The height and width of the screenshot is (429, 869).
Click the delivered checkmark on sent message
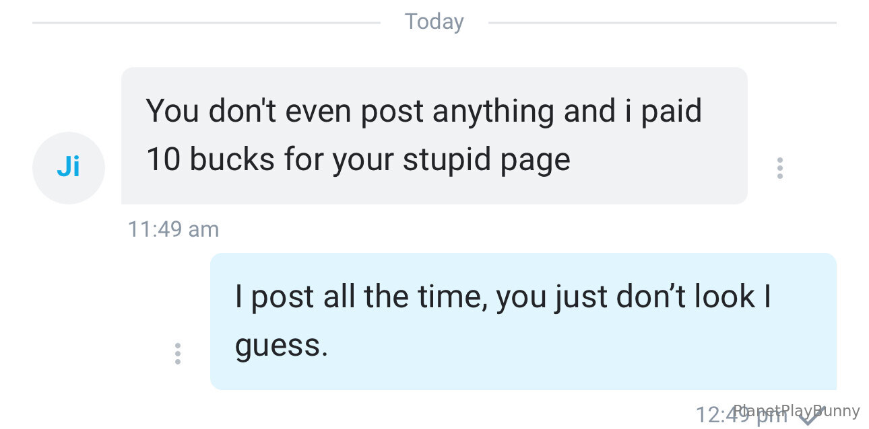[x=811, y=416]
